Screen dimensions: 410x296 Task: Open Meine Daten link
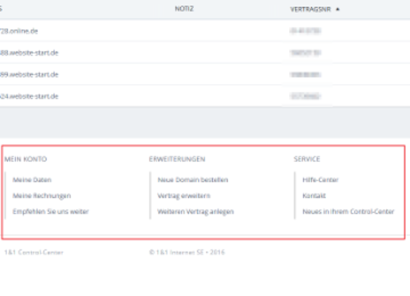point(32,179)
